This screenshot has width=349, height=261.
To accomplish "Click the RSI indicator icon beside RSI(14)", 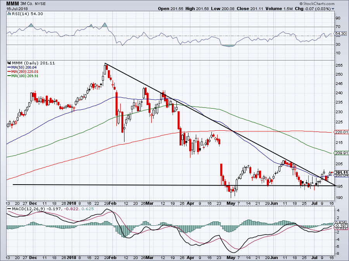I will tap(9, 14).
